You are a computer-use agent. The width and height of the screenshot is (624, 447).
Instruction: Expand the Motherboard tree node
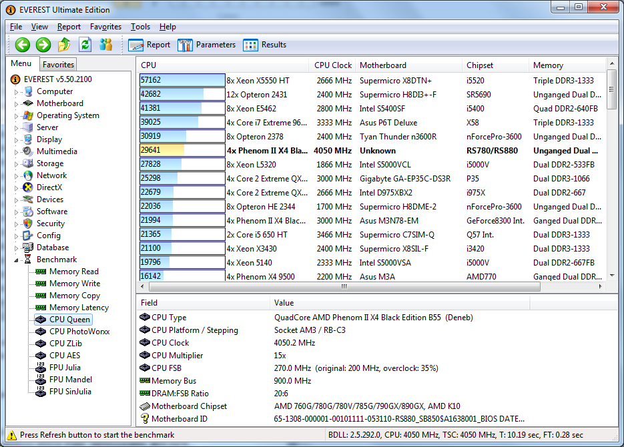pos(17,104)
